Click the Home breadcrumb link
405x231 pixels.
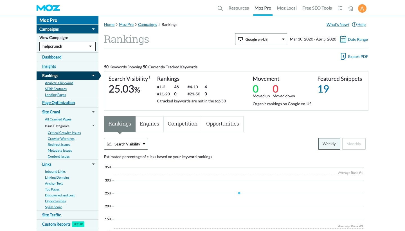click(x=109, y=24)
